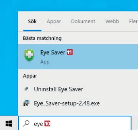Click the red 10 badge in search box
Screen dimensions: 138x130
point(47,123)
